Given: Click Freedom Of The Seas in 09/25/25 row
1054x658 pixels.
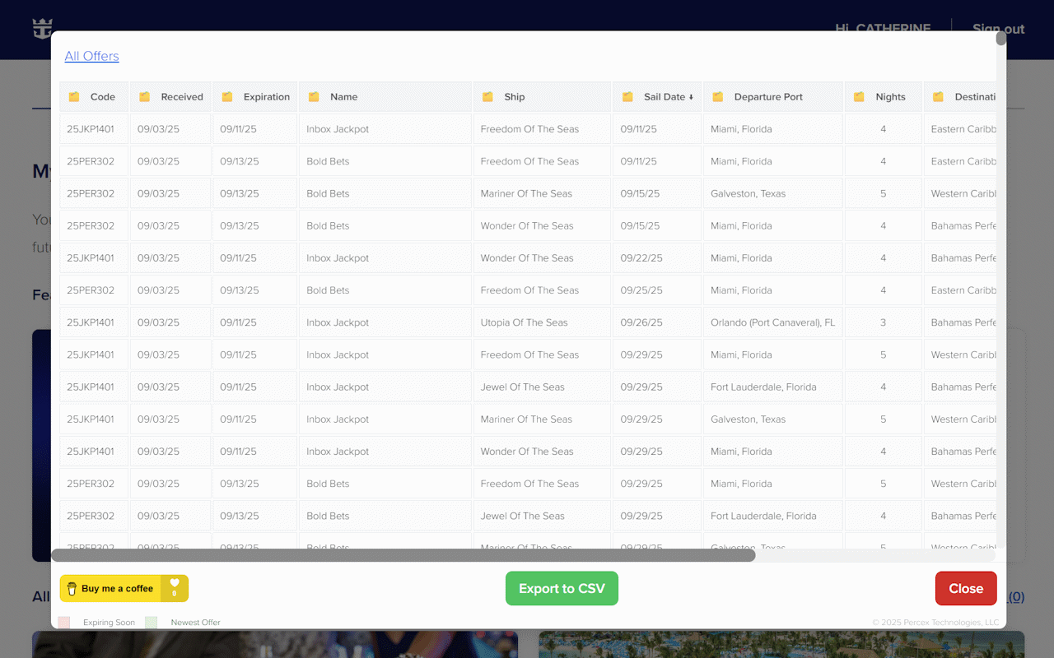Looking at the screenshot, I should 543,290.
